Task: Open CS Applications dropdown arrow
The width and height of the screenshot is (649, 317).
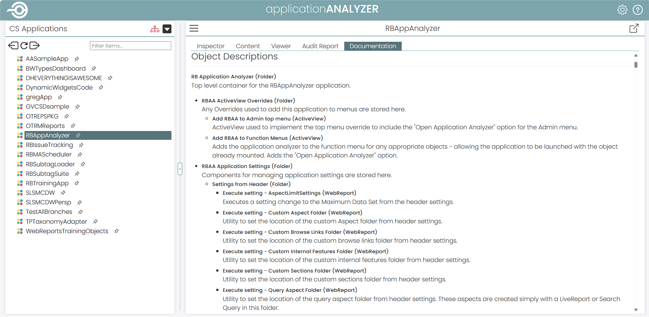Action: (x=167, y=29)
